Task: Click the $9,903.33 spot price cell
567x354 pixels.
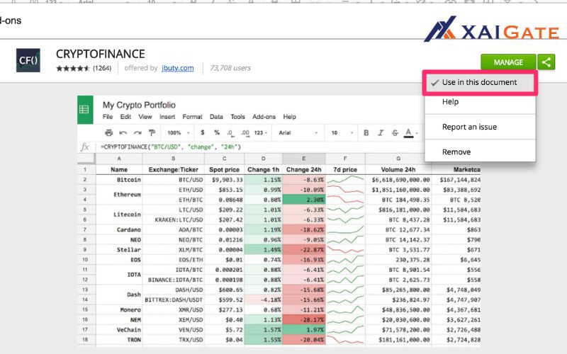Action: pyautogui.click(x=225, y=180)
